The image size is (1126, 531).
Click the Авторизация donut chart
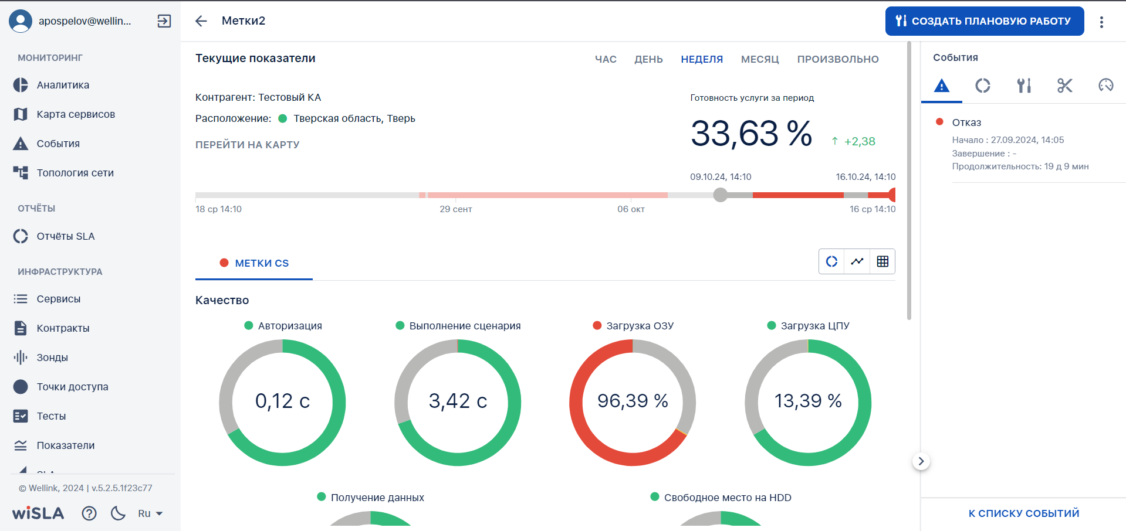tap(282, 403)
